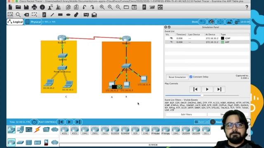Click the Connections lightning bolt category

(x=38, y=129)
